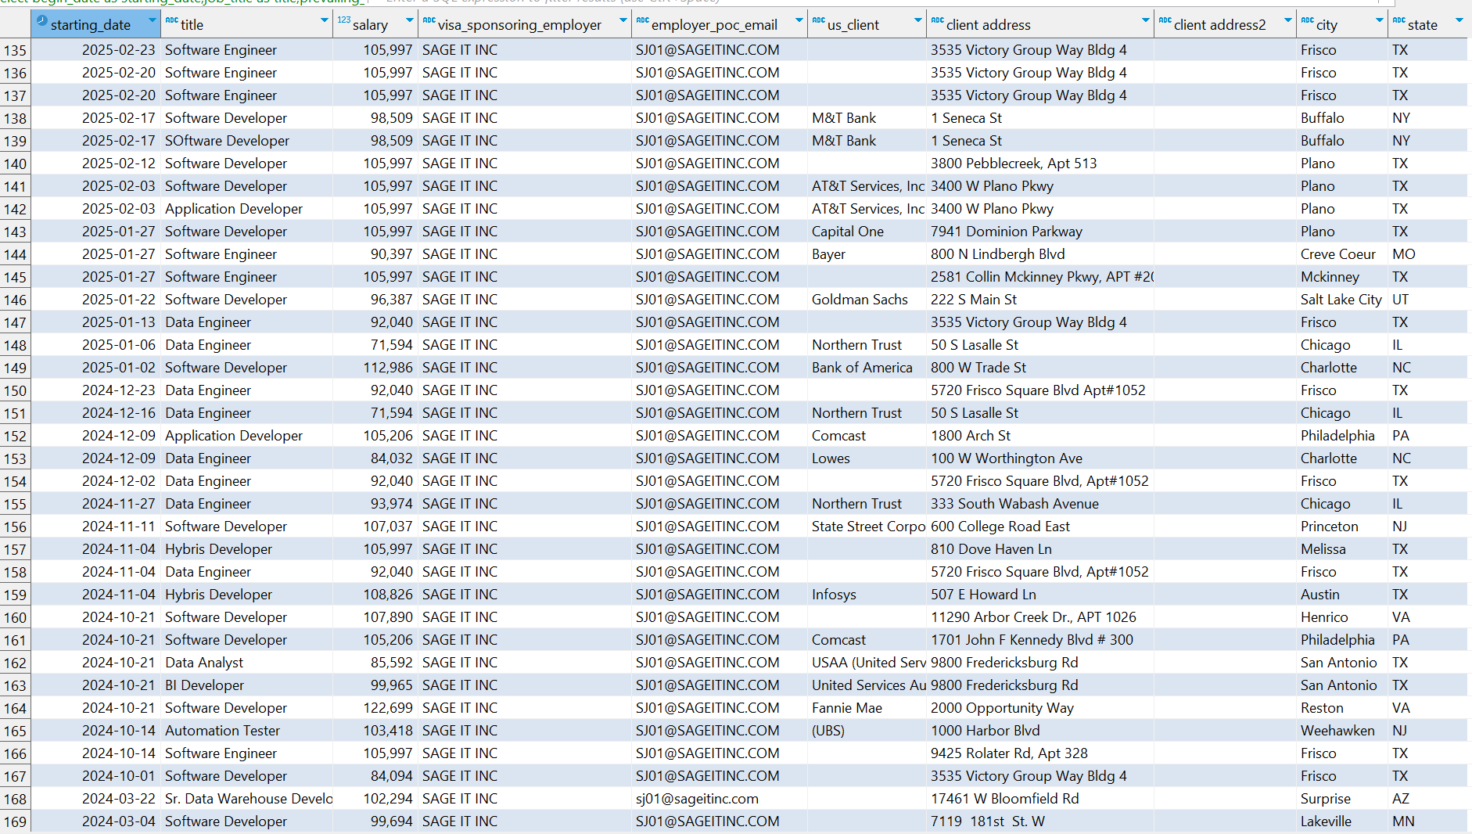Click the ABC icon beside visa_sponsoring_employer
Image resolution: width=1472 pixels, height=834 pixels.
coord(429,20)
